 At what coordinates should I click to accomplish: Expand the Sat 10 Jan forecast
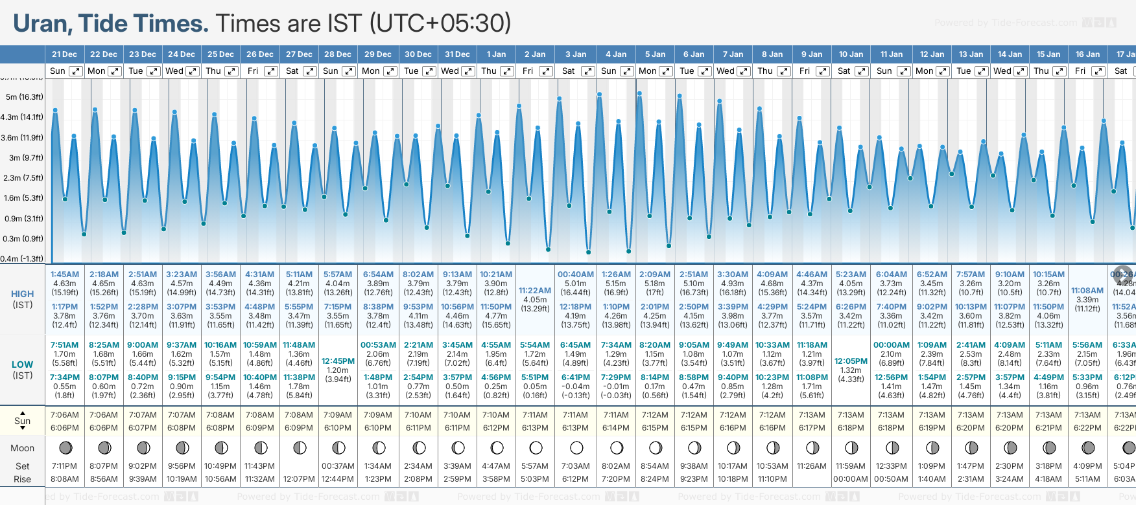[862, 71]
